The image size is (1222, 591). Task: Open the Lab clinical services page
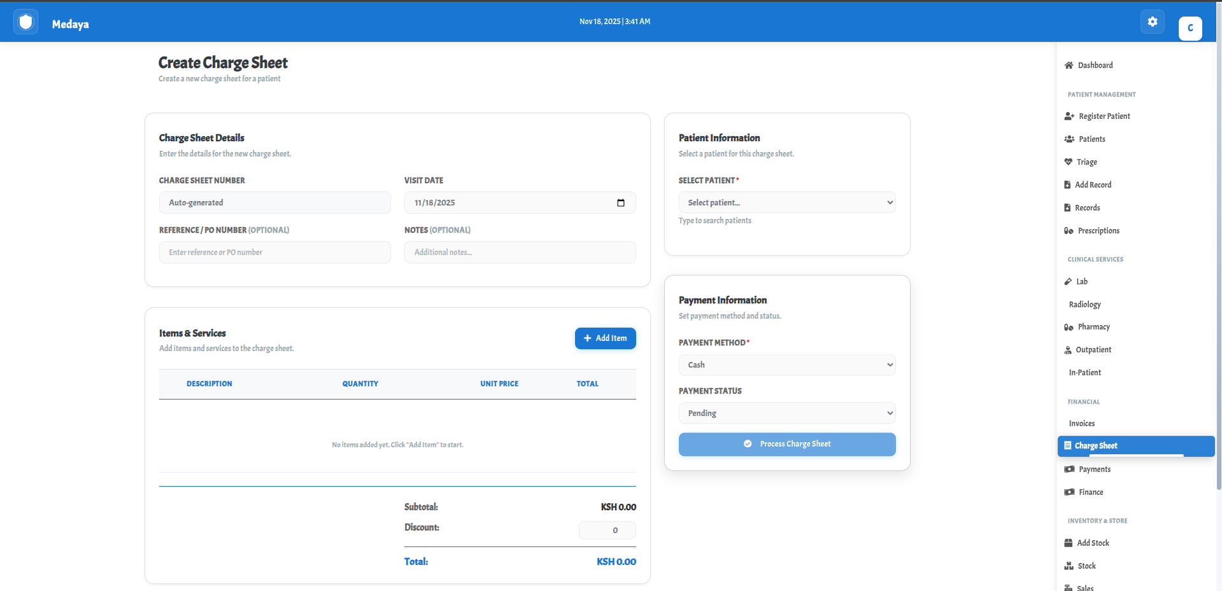(1081, 281)
